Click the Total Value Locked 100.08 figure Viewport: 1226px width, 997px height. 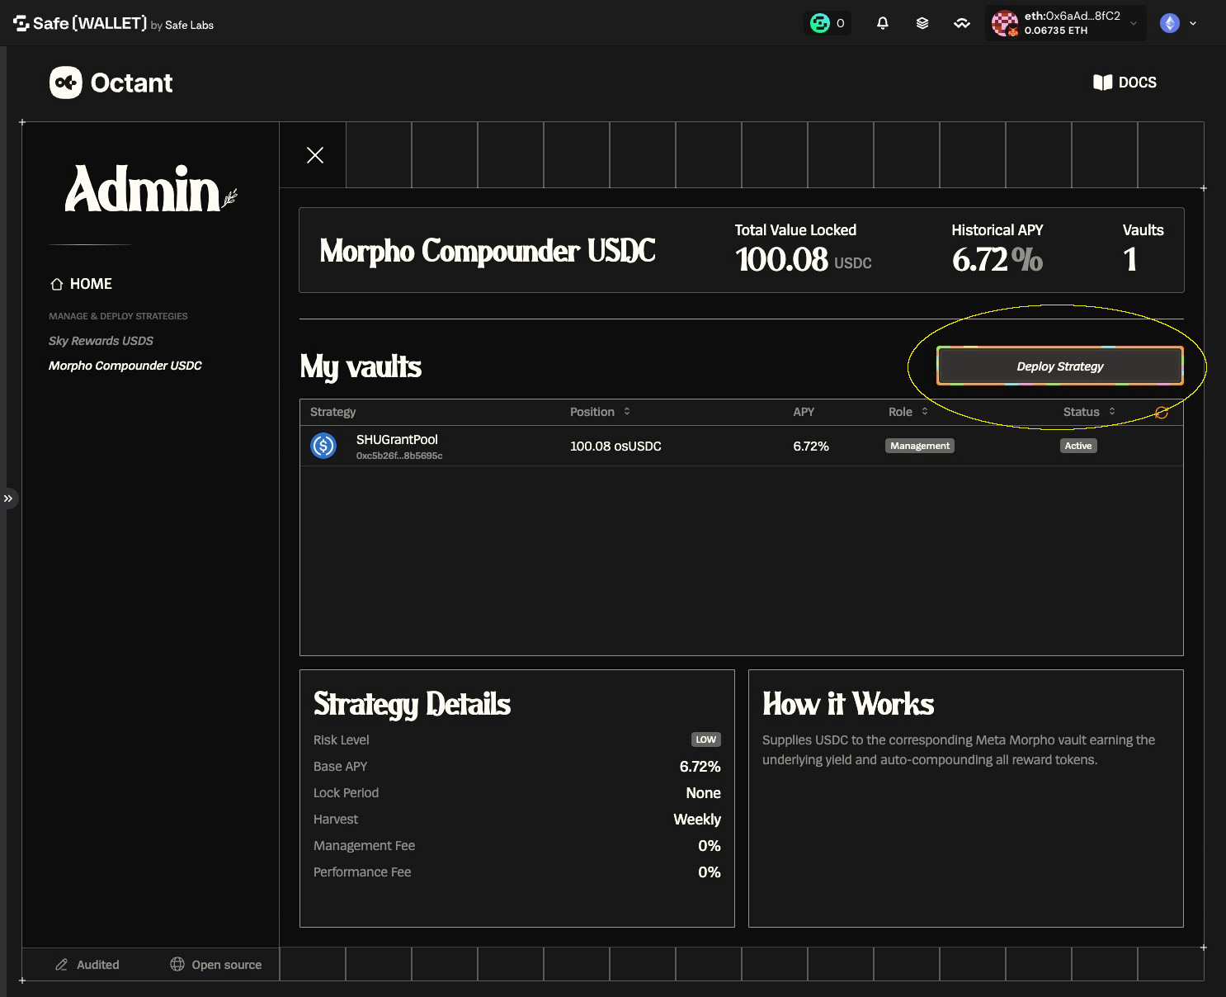point(781,260)
